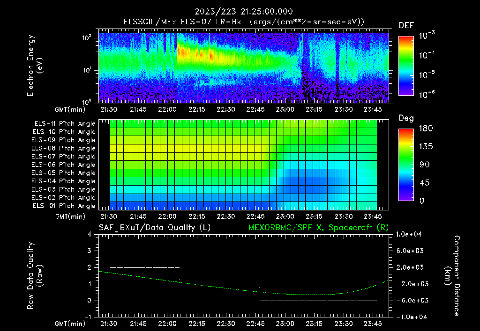Select the 10^-4 DEF legend value
Image resolution: width=480 pixels, height=331 pixels.
click(x=427, y=55)
